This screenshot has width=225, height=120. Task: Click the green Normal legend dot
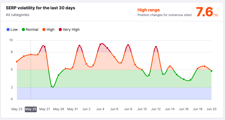point(23,29)
